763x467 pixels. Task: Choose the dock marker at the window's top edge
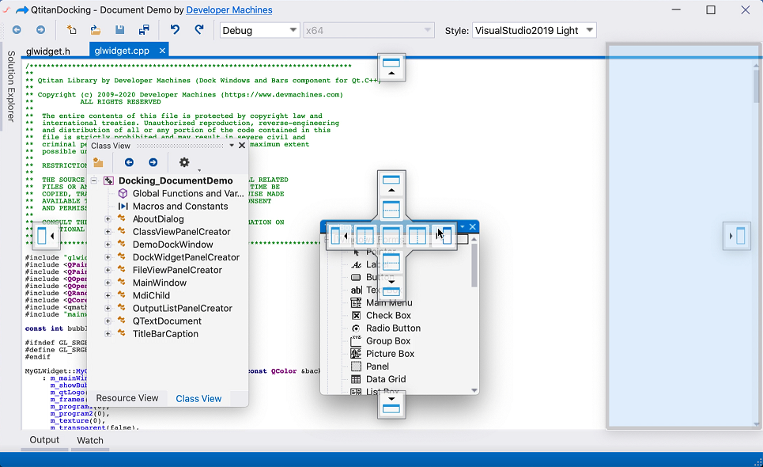tap(391, 67)
